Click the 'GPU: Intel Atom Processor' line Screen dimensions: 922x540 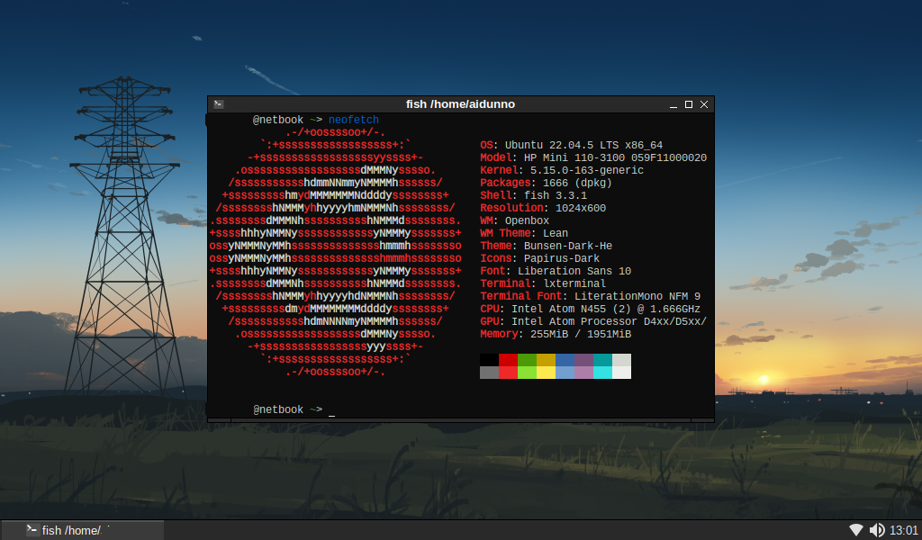pyautogui.click(x=593, y=321)
